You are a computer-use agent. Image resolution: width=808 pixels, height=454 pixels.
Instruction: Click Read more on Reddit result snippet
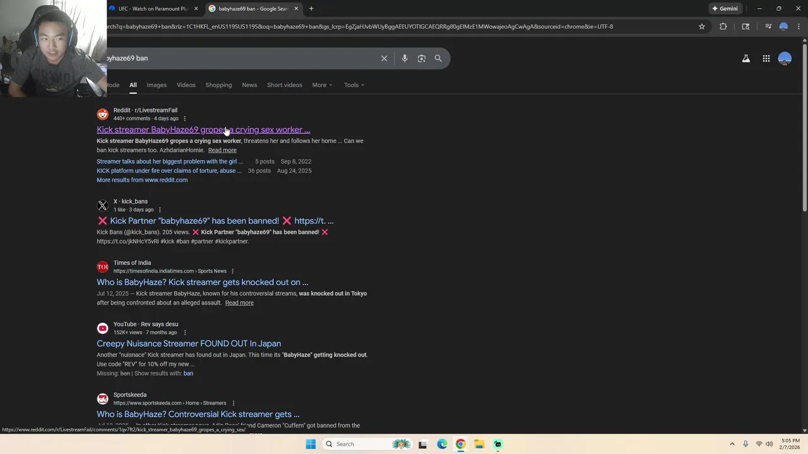tap(222, 150)
